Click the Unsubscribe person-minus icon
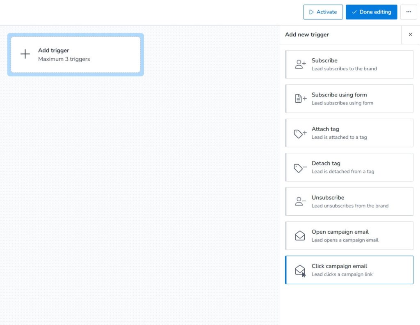Screen dimensions: 420x325 tap(300, 201)
